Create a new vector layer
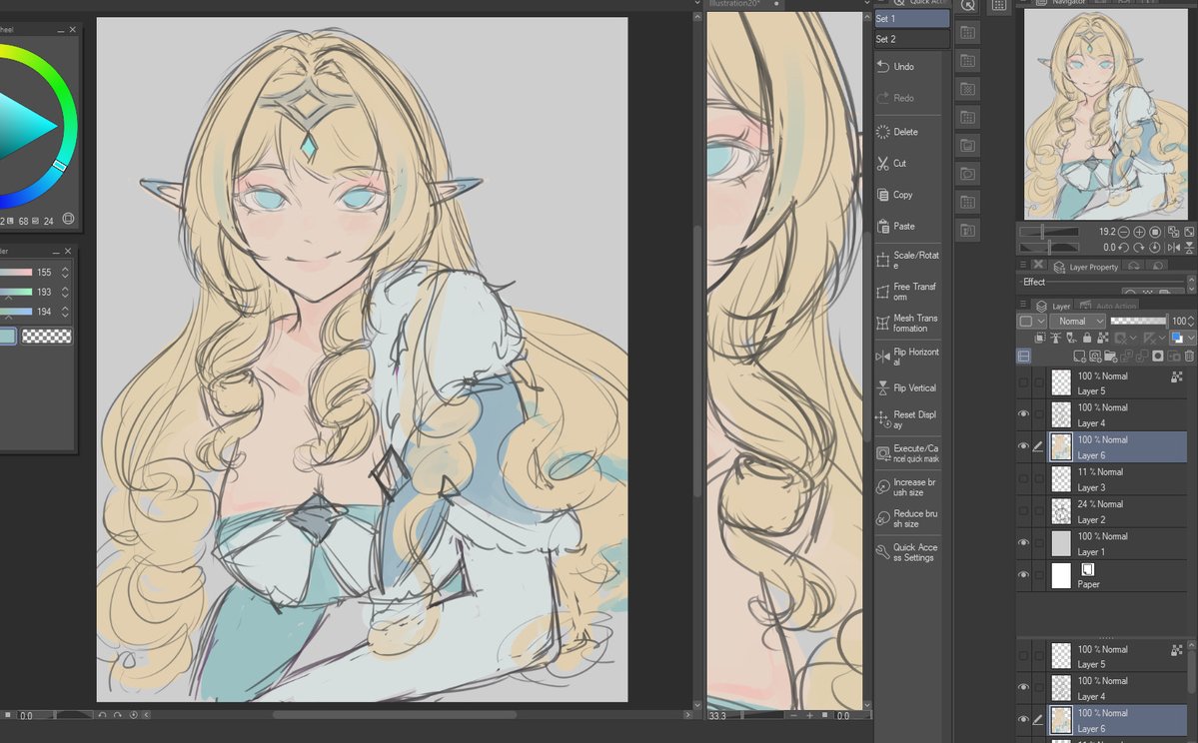 tap(1096, 356)
